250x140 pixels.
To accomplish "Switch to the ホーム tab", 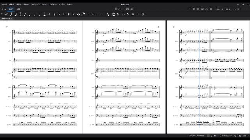I will click(x=4, y=9).
